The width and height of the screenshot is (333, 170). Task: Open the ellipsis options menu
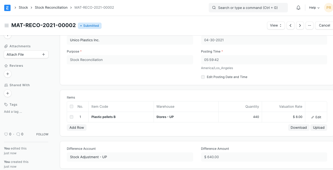tap(309, 25)
